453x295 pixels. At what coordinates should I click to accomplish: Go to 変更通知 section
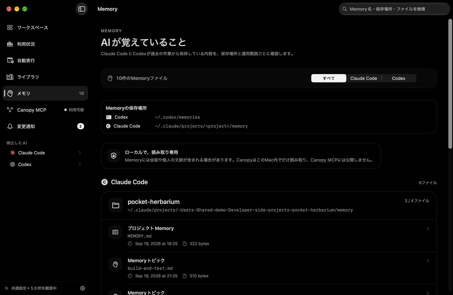(45, 126)
